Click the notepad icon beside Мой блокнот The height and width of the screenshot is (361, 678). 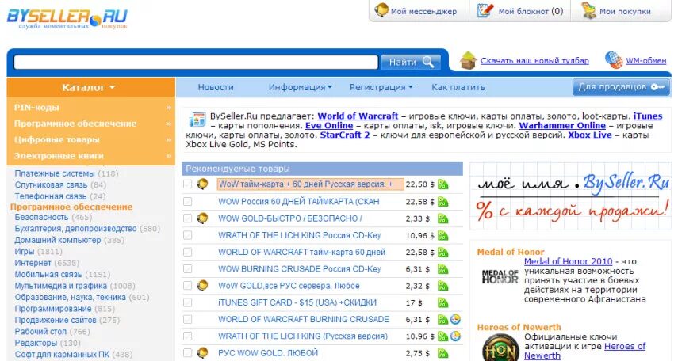tap(485, 10)
